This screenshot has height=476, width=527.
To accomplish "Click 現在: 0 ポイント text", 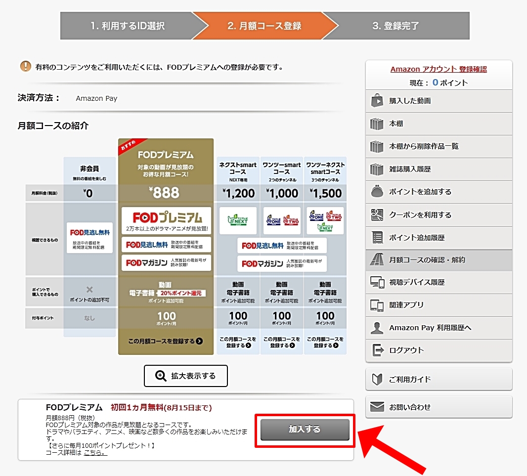I will 439,83.
